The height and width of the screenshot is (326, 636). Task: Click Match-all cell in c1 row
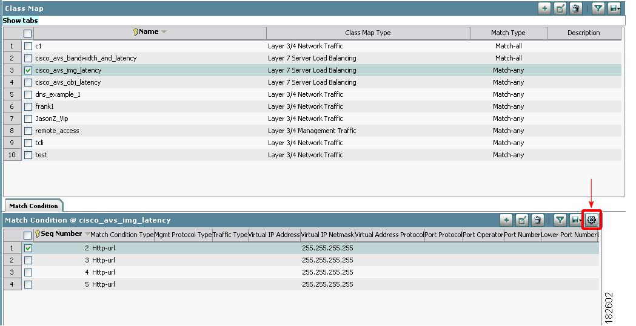(508, 46)
